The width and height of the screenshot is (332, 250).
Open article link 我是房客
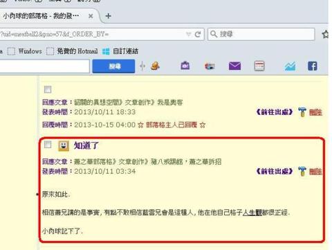pyautogui.click(x=170, y=102)
